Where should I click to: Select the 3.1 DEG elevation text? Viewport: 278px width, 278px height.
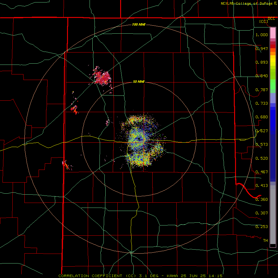[149, 276]
